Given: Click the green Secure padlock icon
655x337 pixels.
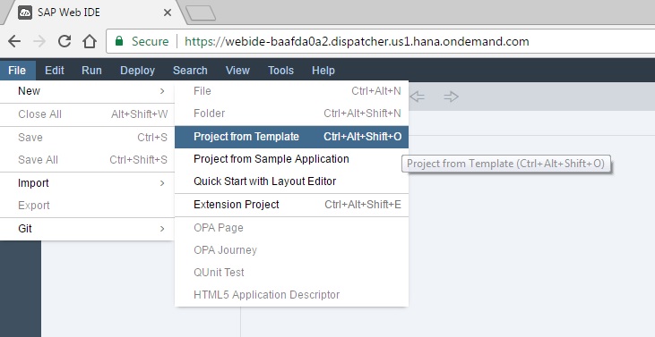Looking at the screenshot, I should tap(119, 41).
